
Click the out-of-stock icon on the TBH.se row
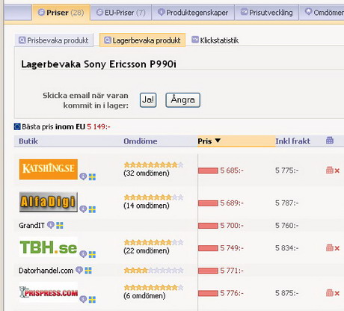click(x=333, y=248)
